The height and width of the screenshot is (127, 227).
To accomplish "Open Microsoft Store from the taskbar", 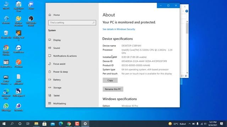I will pos(44,124).
